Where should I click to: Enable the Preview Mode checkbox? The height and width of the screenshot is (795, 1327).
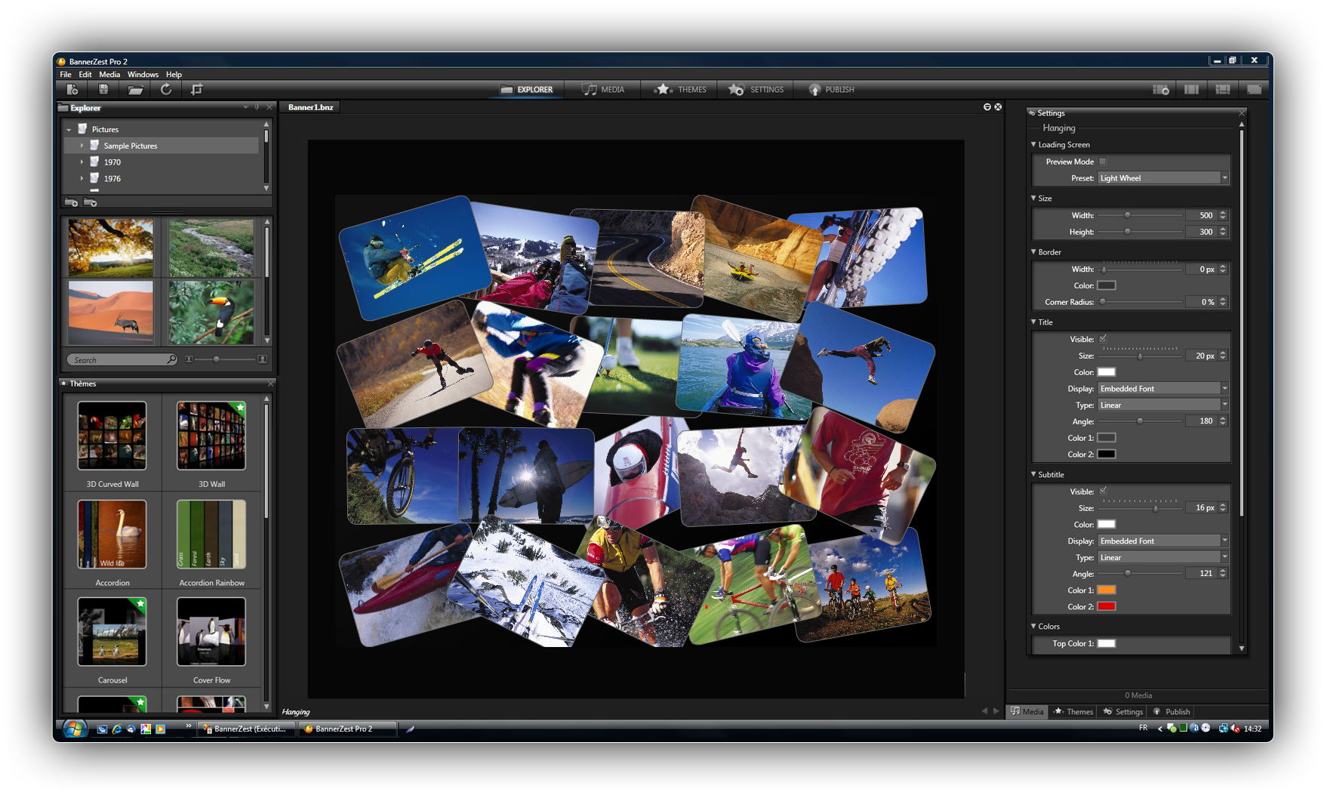[1102, 162]
